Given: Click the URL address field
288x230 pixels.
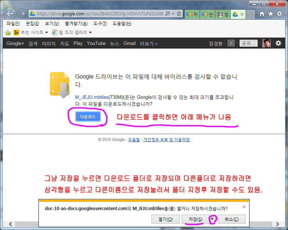Looking at the screenshot, I should tap(100, 14).
